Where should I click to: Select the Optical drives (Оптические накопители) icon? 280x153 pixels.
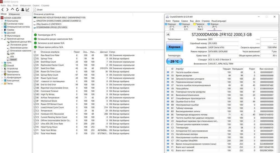[x=8, y=51]
